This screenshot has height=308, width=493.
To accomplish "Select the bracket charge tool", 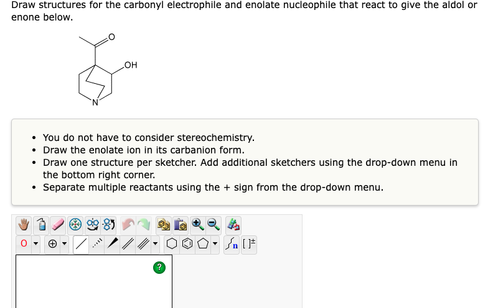I will point(249,243).
